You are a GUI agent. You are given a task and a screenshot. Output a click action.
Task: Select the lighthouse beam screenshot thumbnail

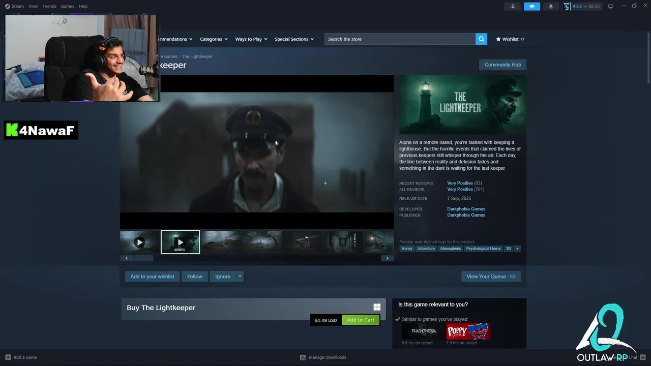pos(303,242)
